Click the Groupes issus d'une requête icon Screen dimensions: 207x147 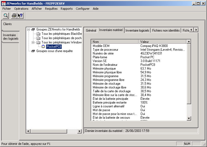coord(33,51)
